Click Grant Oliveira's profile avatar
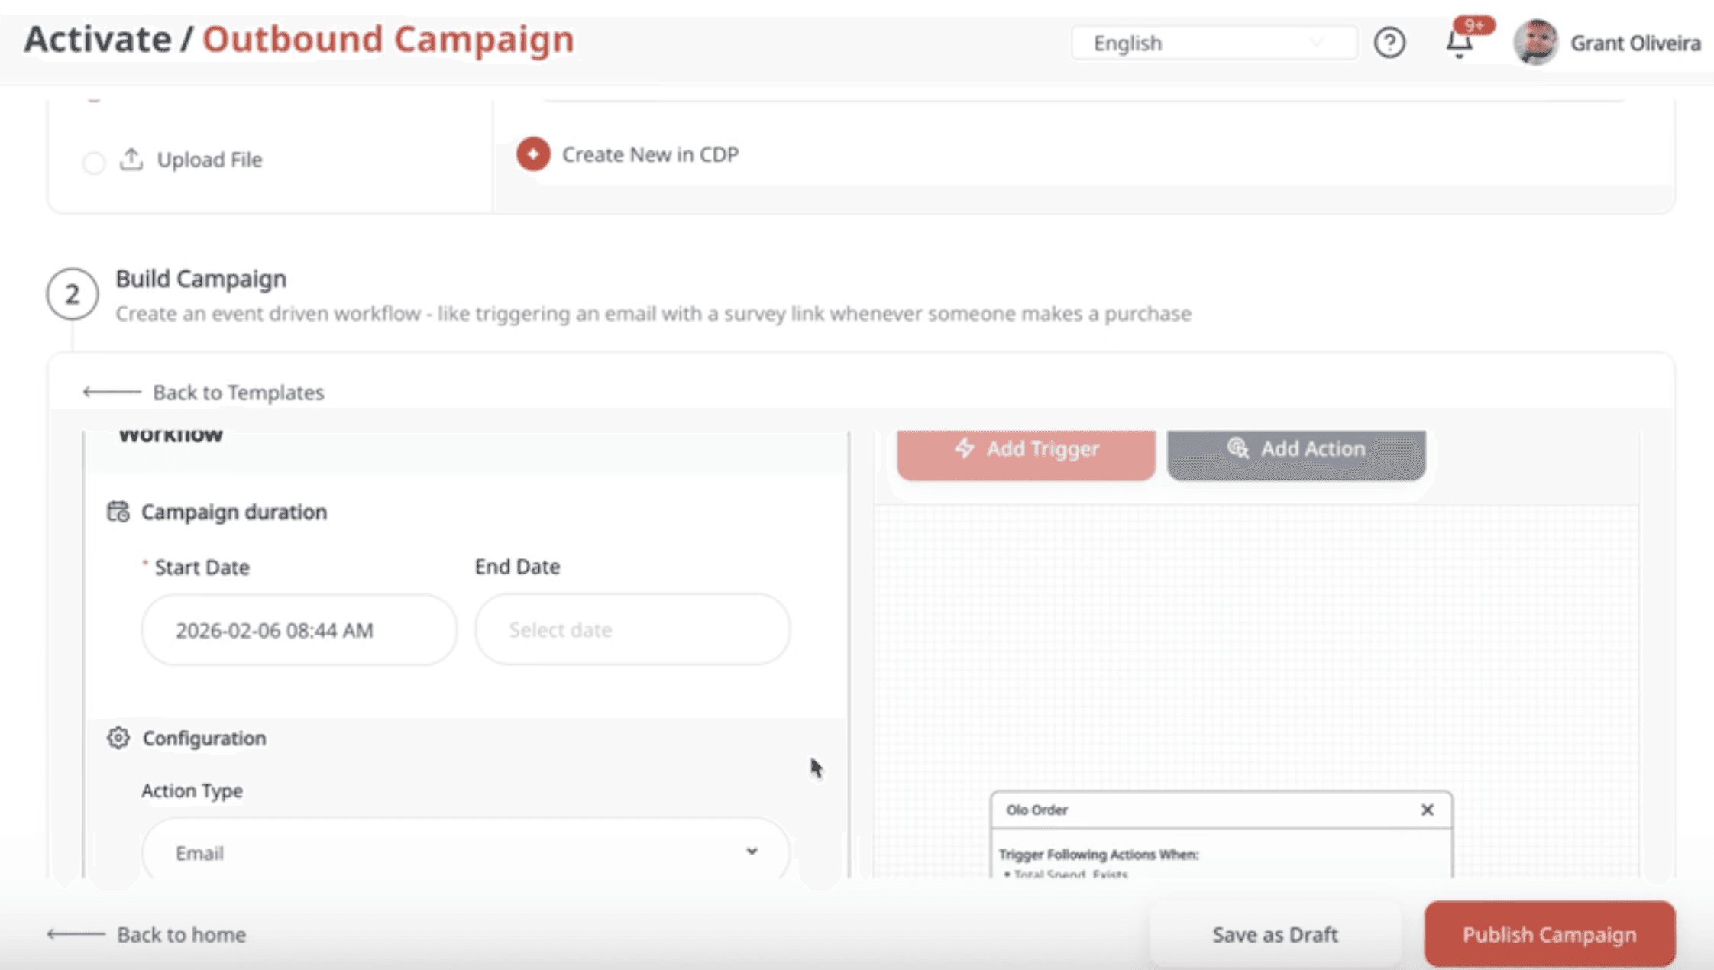The image size is (1714, 970). point(1535,43)
